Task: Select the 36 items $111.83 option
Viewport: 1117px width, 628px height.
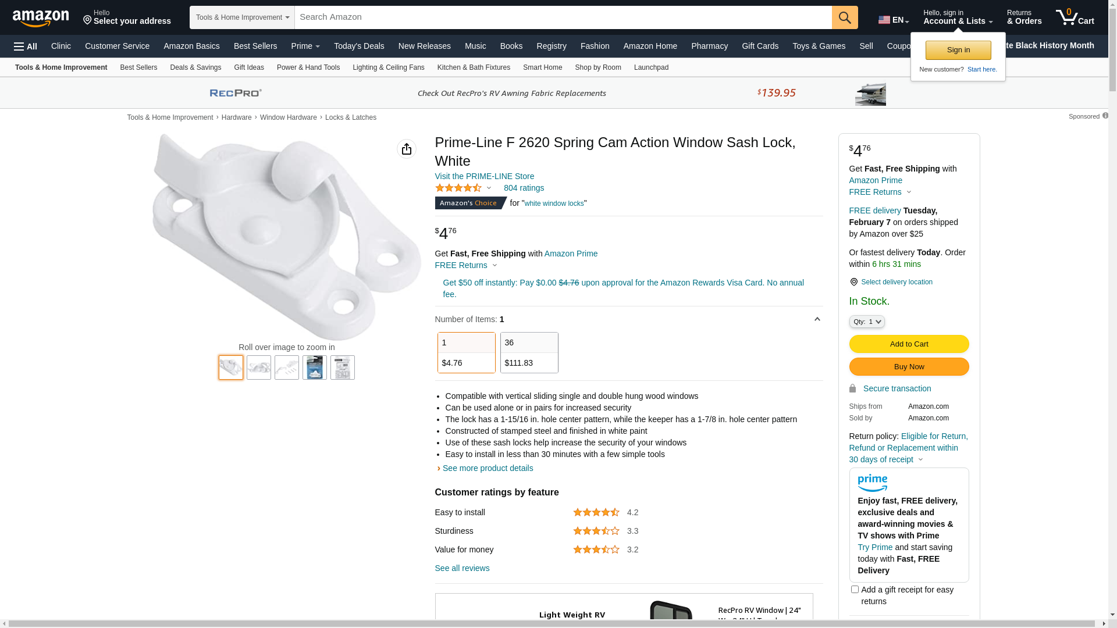Action: point(529,353)
